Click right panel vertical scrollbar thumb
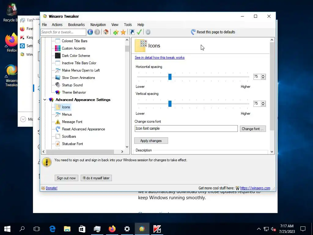The height and width of the screenshot is (235, 313). (272, 87)
